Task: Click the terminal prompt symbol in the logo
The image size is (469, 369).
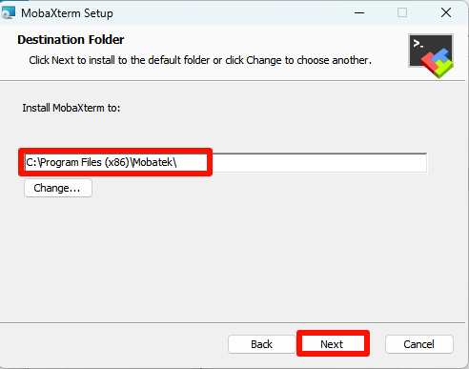Action: click(418, 44)
